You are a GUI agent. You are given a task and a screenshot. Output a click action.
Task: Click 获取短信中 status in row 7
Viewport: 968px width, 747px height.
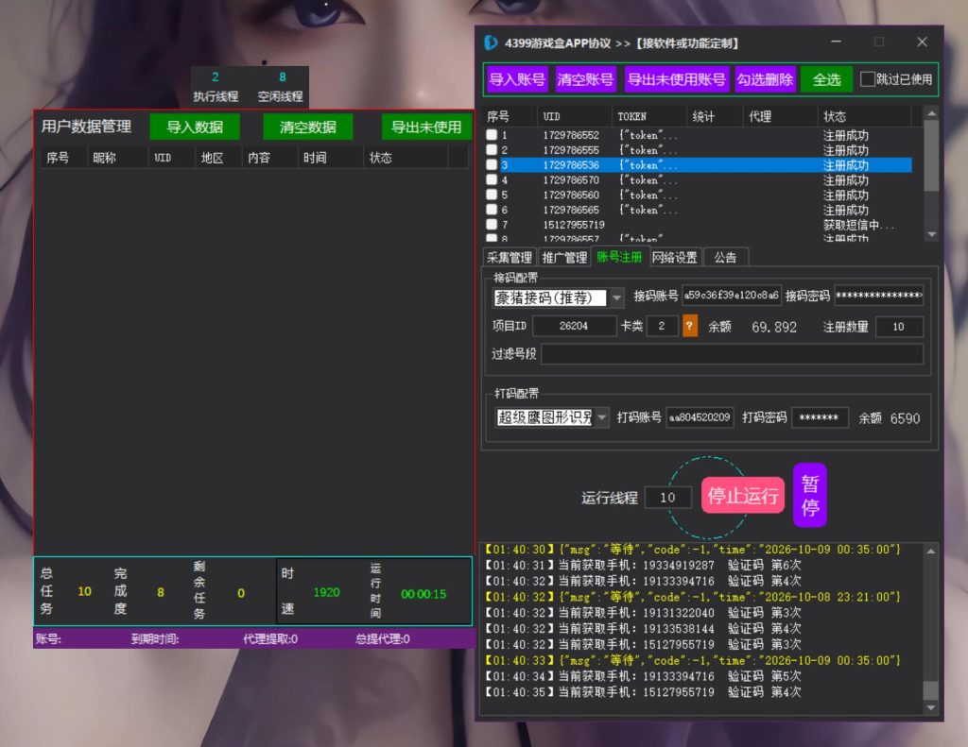[858, 225]
